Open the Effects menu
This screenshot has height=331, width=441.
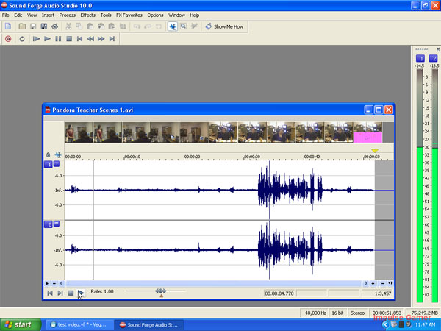point(87,15)
